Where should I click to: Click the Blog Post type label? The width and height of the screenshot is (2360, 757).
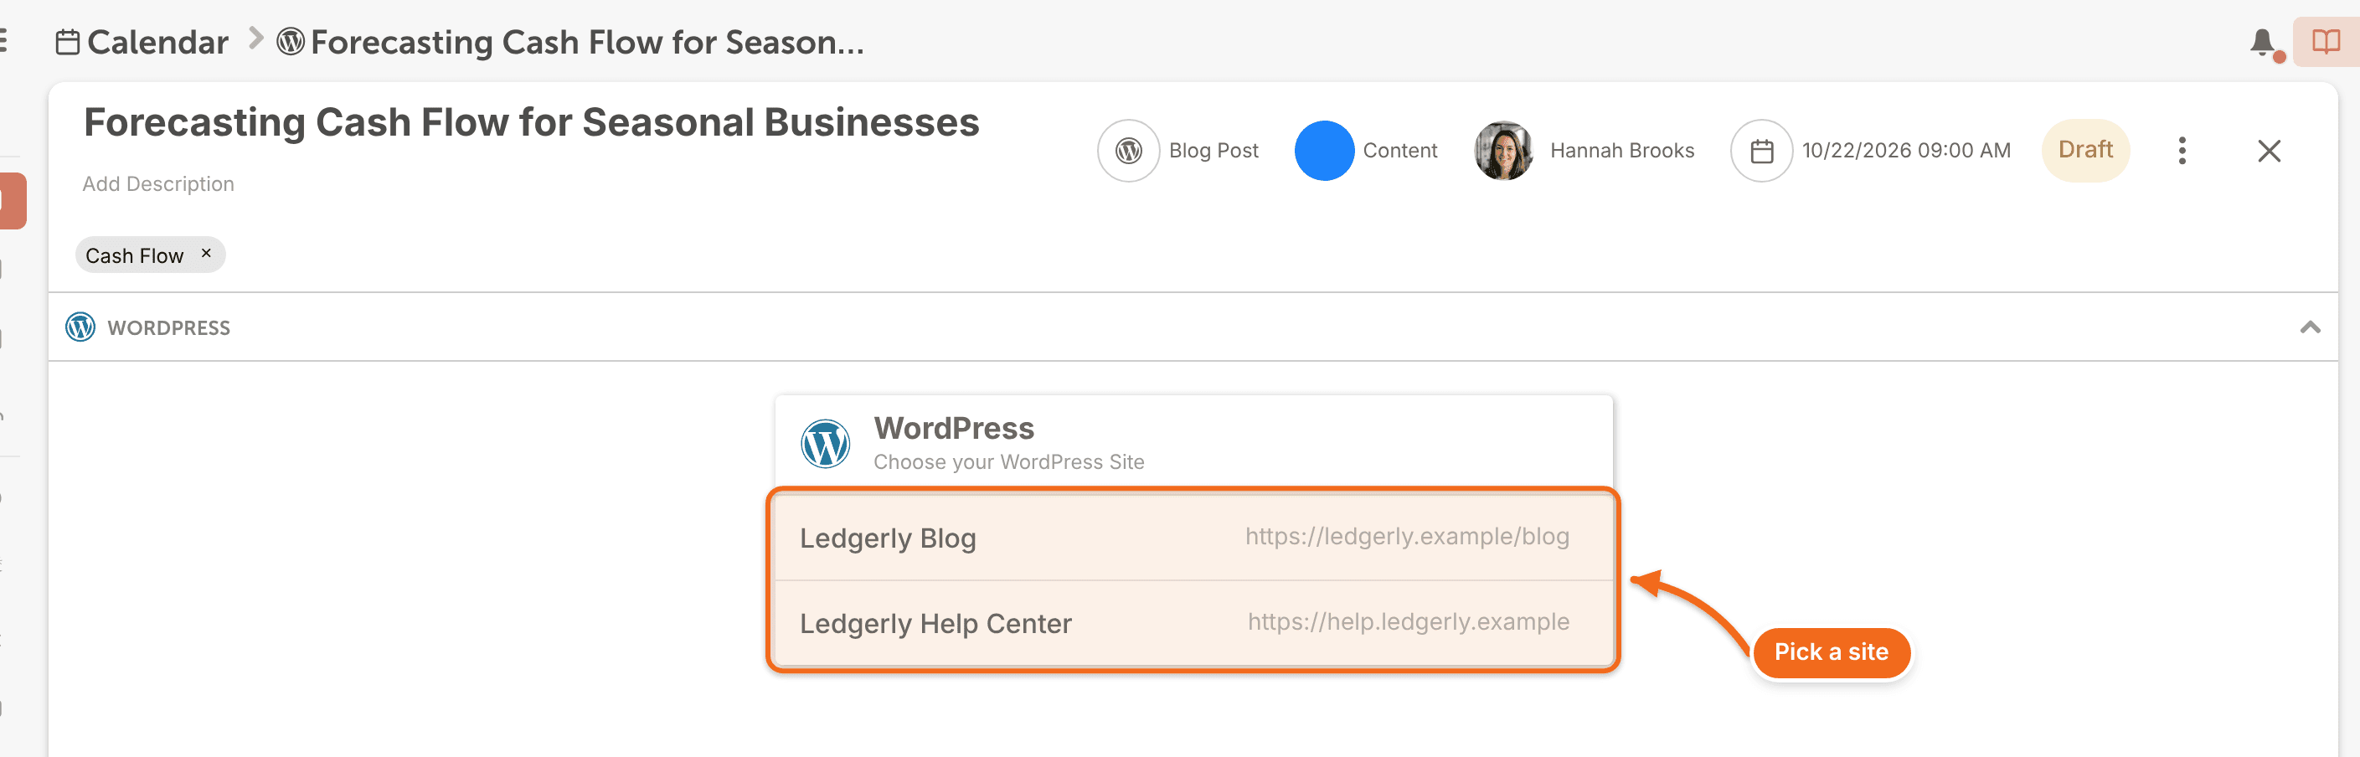(1213, 150)
